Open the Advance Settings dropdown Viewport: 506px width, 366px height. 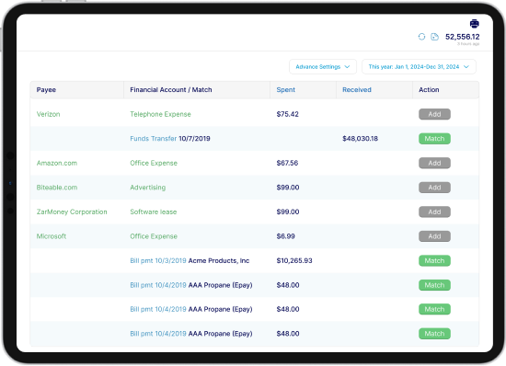pyautogui.click(x=323, y=67)
